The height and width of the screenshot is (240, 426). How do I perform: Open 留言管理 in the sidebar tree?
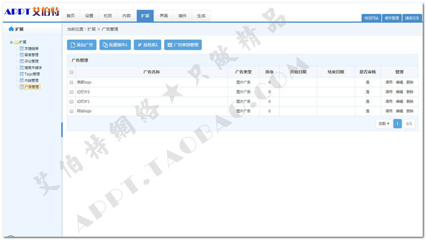tap(31, 55)
